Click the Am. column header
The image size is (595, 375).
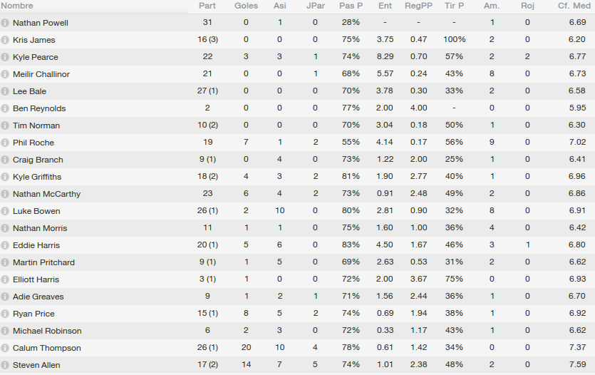[x=492, y=6]
